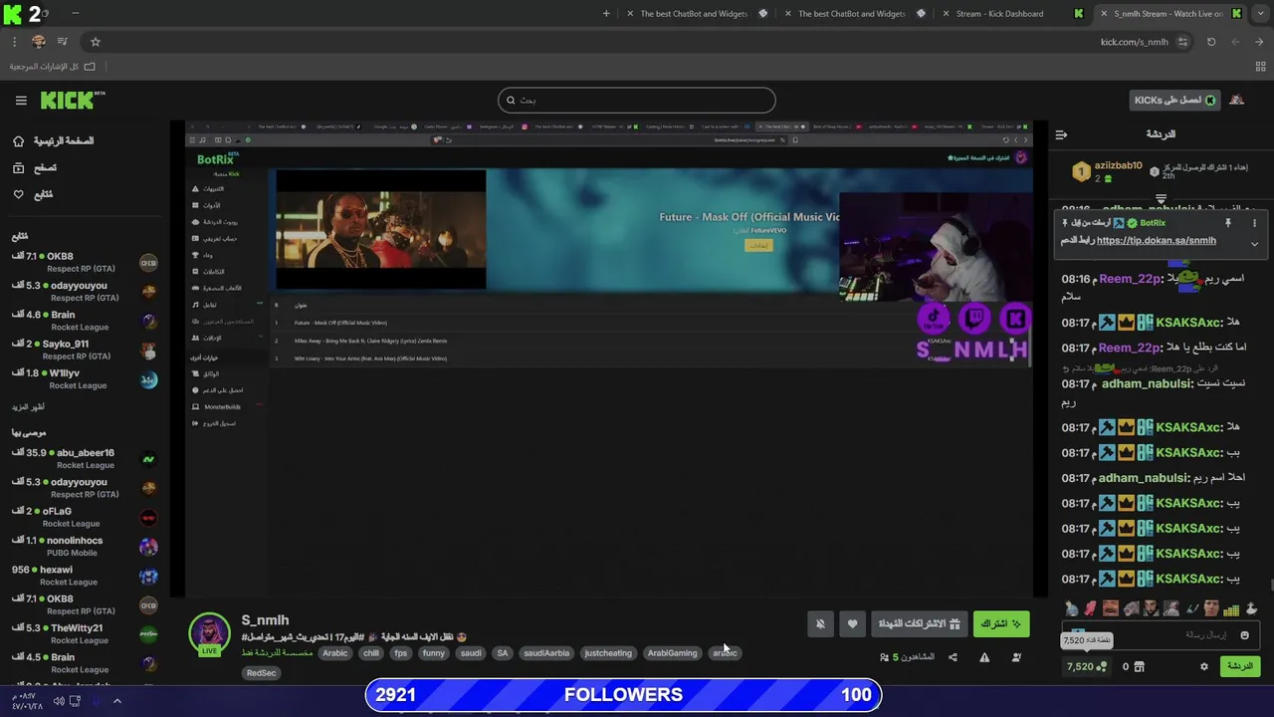
Task: Click the search magnifier icon
Action: (511, 100)
